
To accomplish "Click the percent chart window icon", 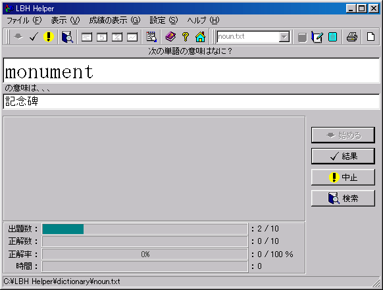I will point(117,37).
